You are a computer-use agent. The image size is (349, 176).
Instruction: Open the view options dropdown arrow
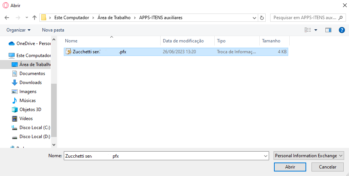pyautogui.click(x=316, y=30)
